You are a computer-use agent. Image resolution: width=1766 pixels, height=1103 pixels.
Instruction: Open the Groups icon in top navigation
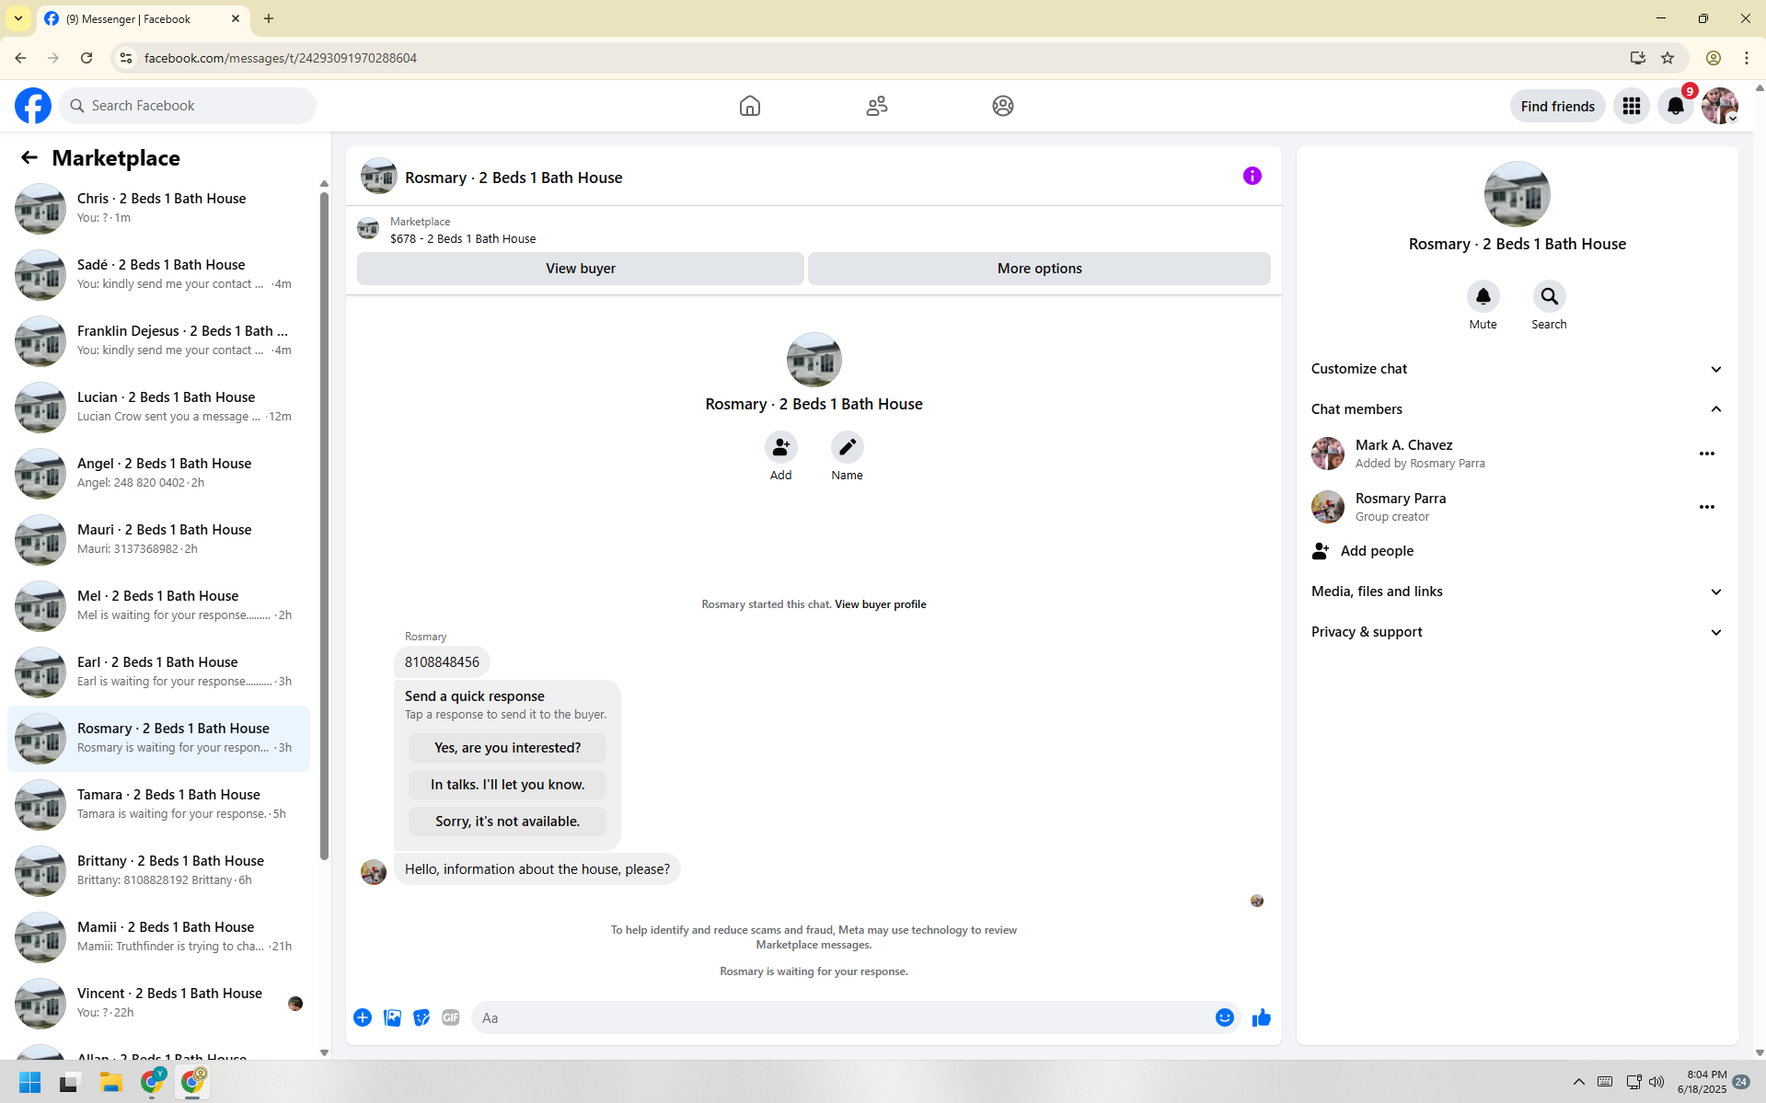[1003, 106]
